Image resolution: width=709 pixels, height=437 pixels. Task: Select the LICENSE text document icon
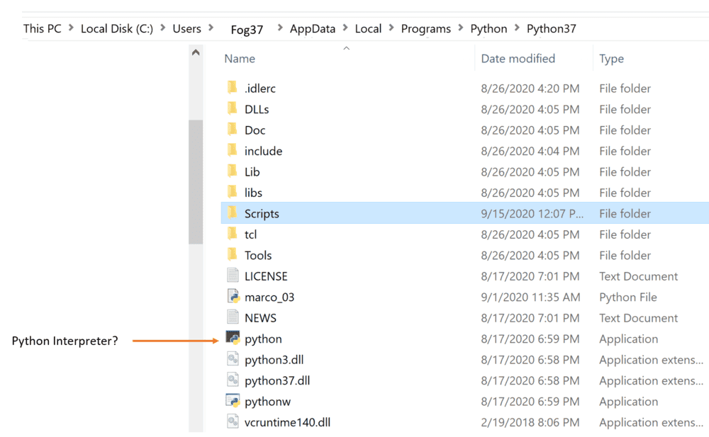pos(233,276)
